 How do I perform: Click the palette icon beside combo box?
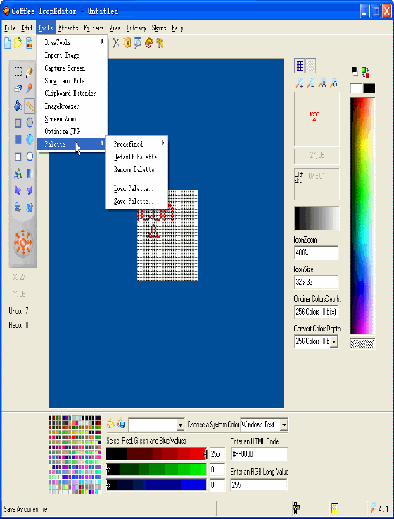point(110,424)
